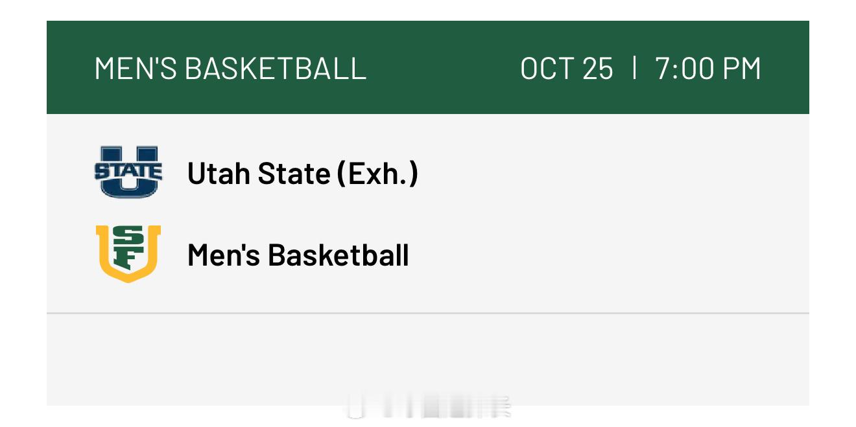Click the (Exh.) exhibition label

pos(377,174)
